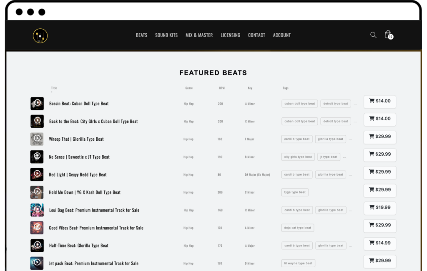427x271 pixels.
Task: Play Jet pack Beat track
Action: click(37, 263)
